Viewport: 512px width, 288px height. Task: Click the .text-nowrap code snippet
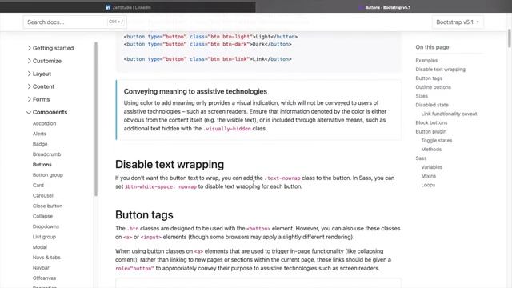click(282, 178)
